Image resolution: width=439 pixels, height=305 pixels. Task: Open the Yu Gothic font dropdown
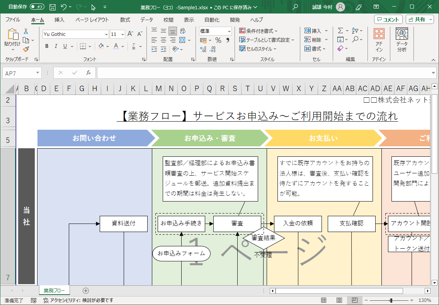(x=107, y=34)
